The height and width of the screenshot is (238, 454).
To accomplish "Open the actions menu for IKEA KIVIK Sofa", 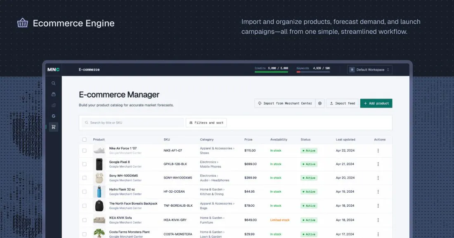I will [x=378, y=220].
